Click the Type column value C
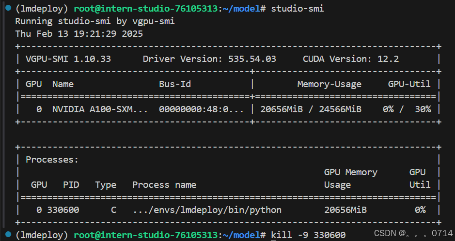 (x=113, y=210)
